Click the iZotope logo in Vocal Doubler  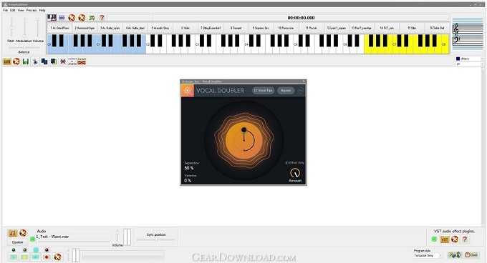188,91
